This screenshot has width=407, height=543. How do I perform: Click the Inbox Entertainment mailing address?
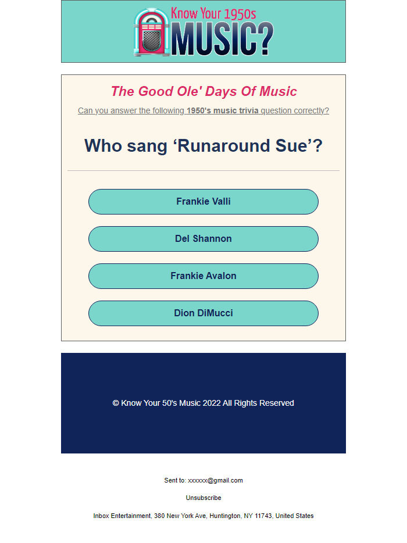pos(203,516)
